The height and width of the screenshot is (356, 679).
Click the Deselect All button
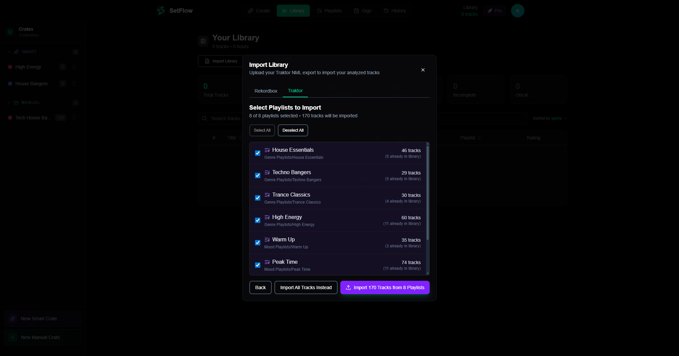point(292,130)
